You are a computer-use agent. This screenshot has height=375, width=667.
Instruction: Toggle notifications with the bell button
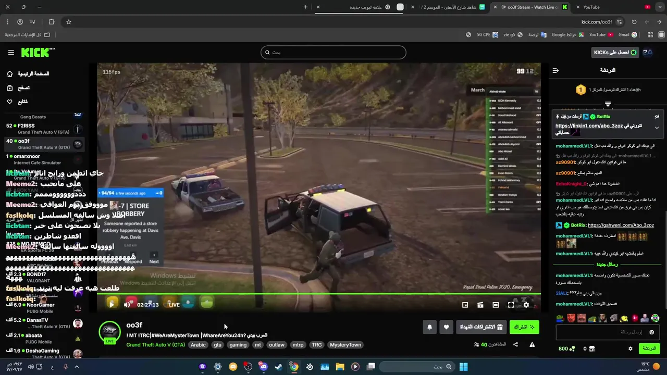pos(429,327)
